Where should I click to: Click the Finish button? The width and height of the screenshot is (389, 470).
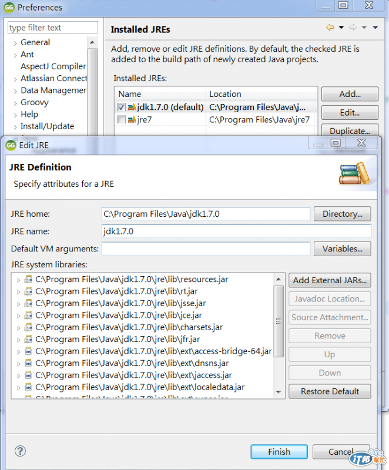click(279, 452)
